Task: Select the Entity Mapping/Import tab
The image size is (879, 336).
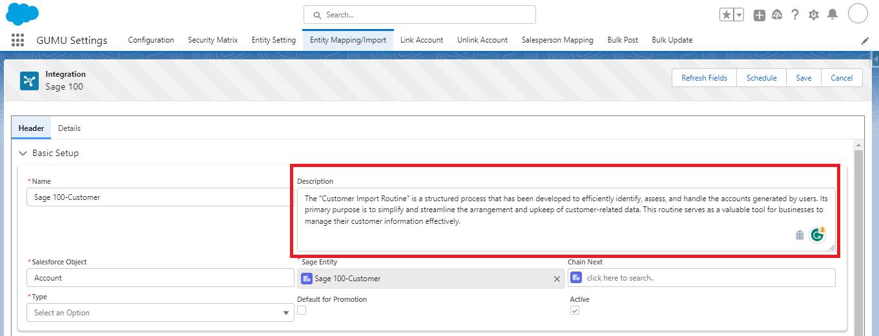Action: click(x=348, y=40)
